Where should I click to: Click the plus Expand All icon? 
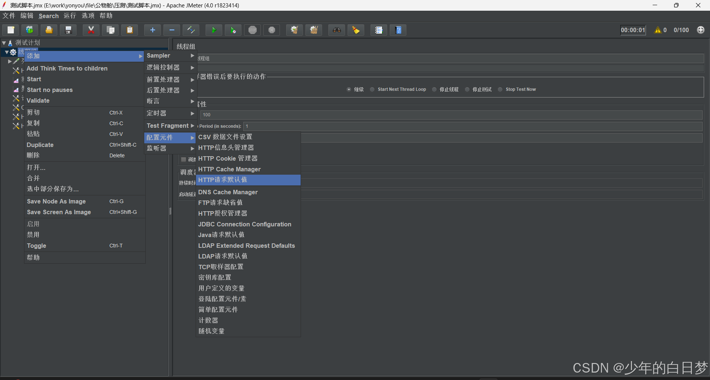pos(152,30)
